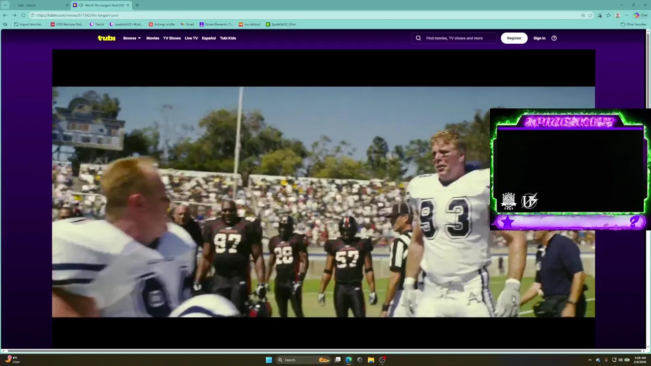The image size is (651, 366).
Task: Mute the tab via the speaker icon
Action: [81, 5]
